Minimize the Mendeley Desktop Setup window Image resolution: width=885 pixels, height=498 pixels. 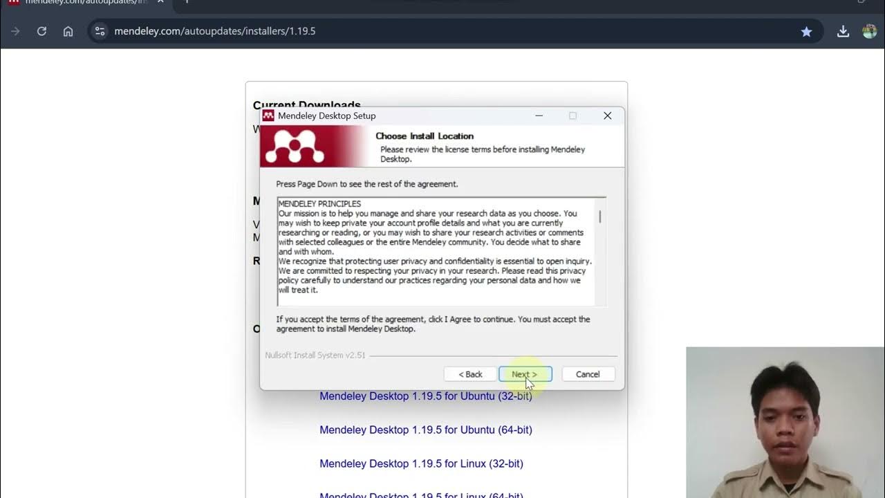(539, 116)
